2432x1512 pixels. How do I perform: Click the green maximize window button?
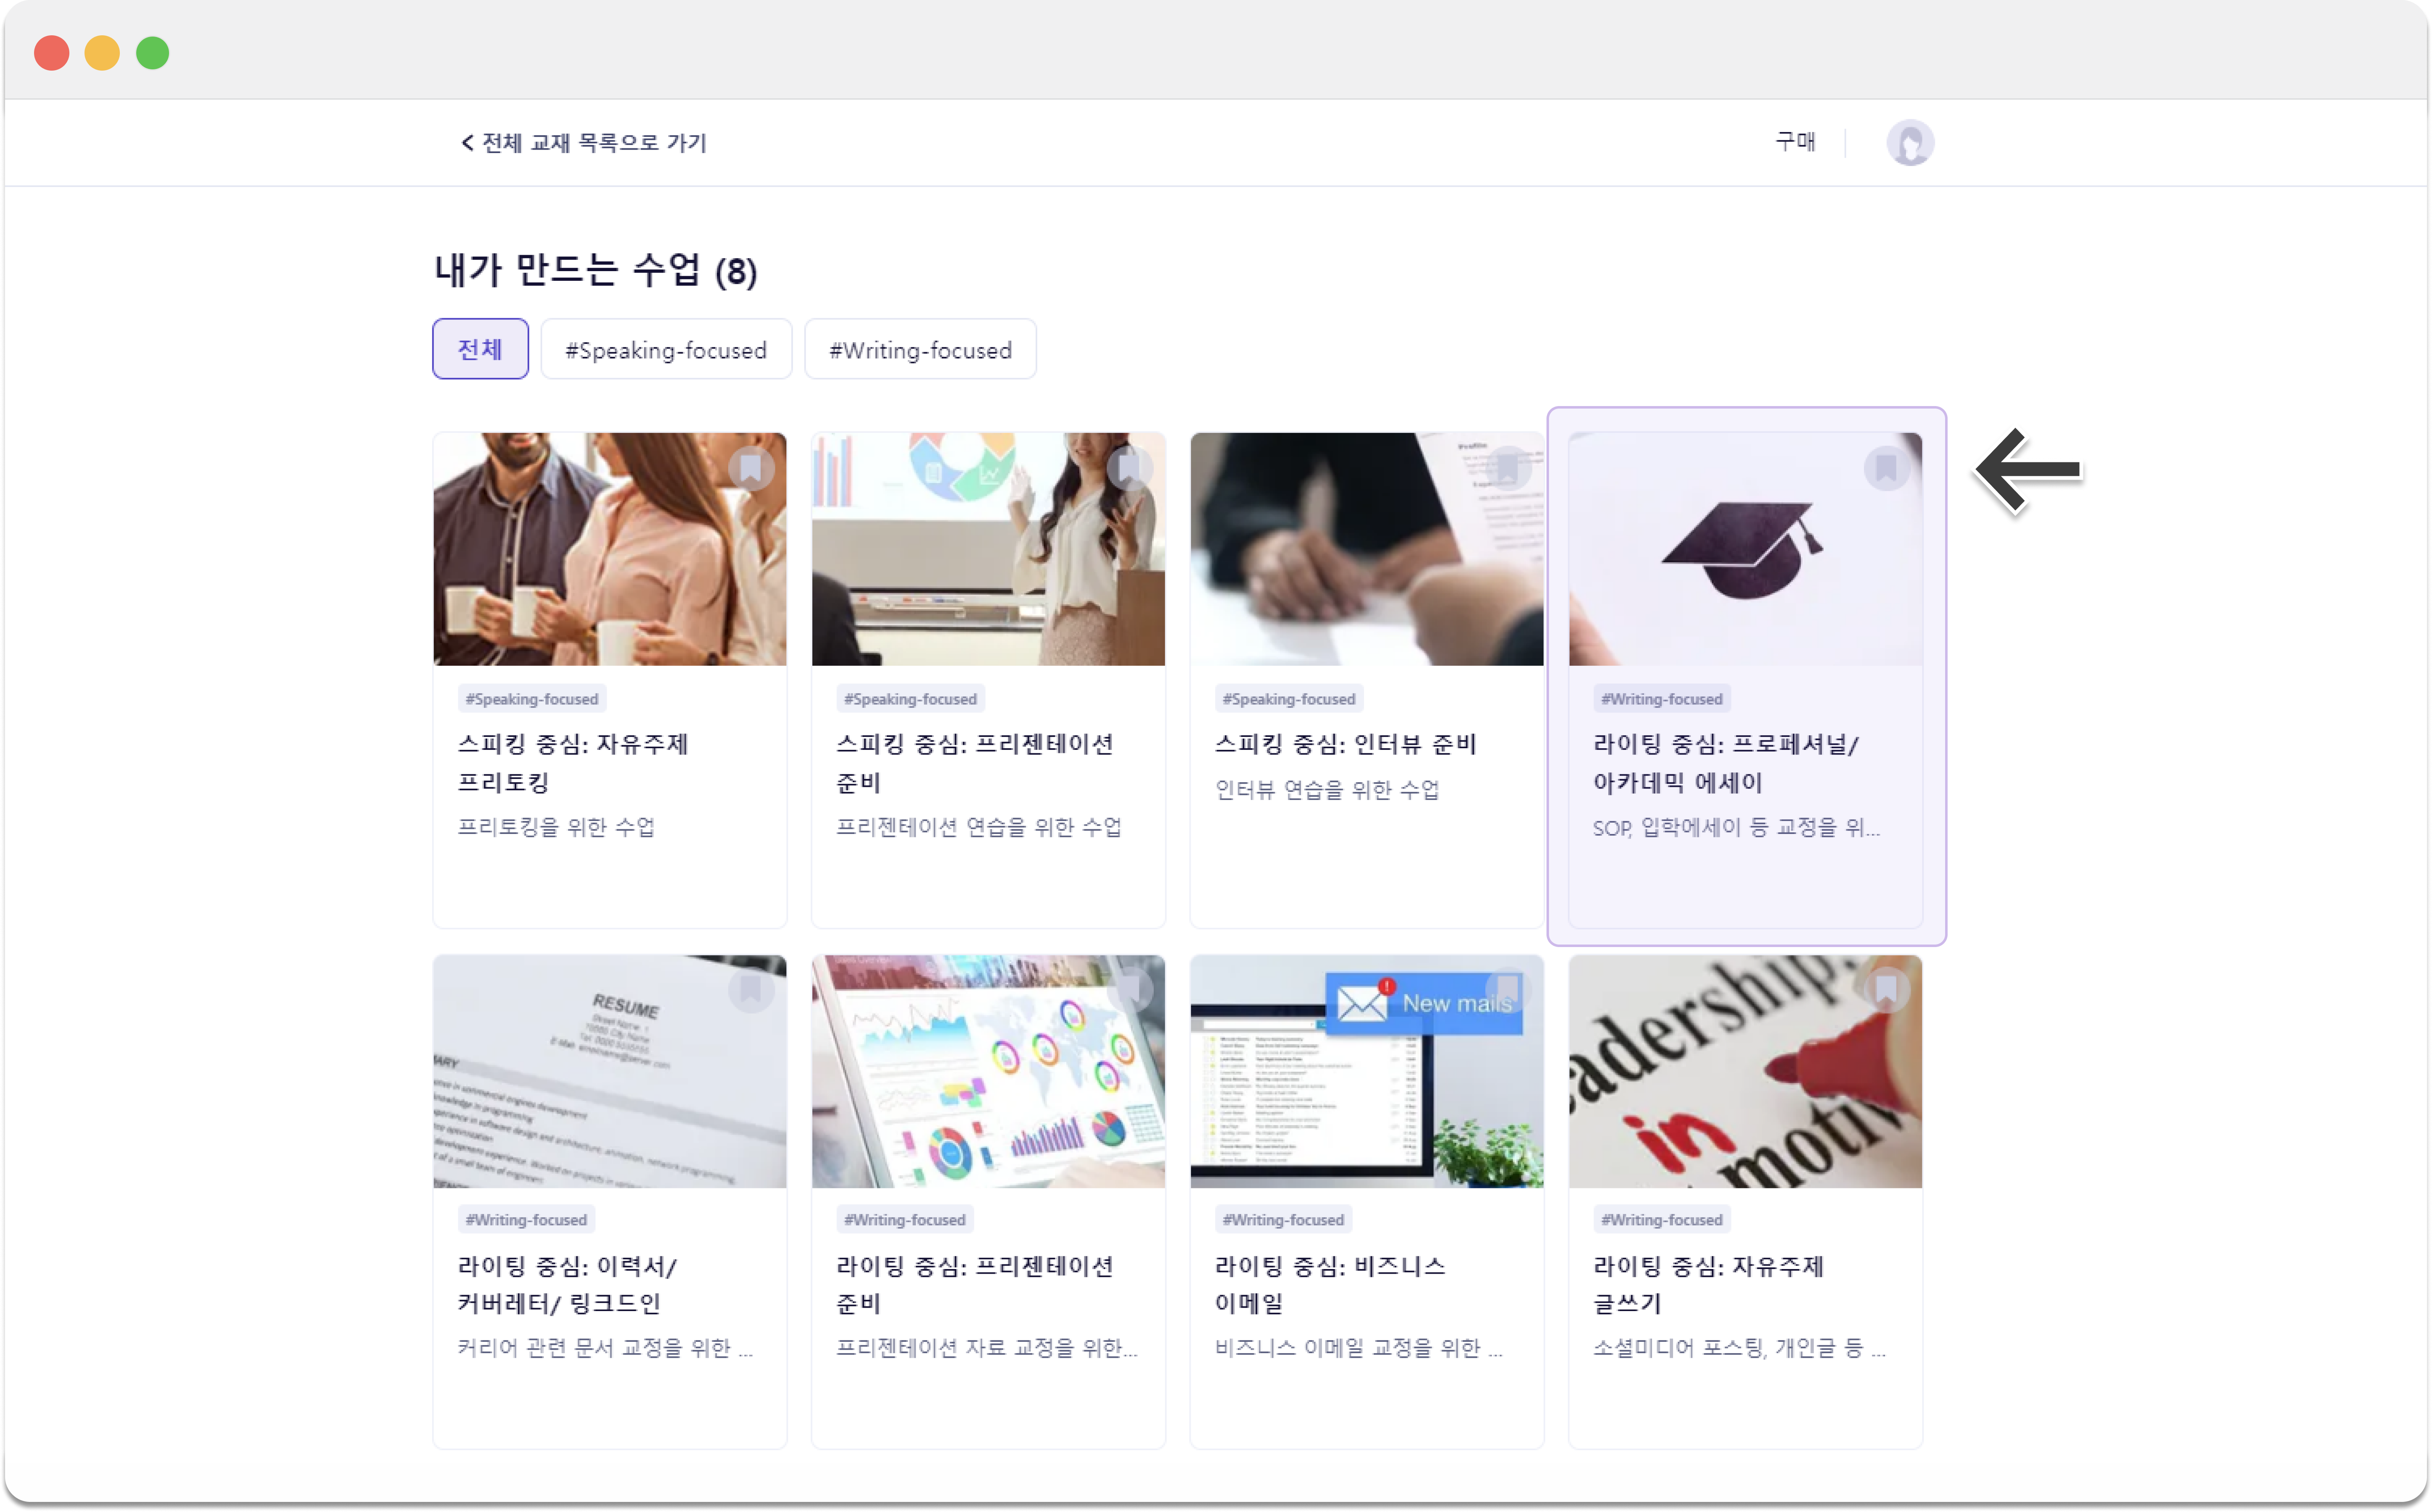[153, 52]
